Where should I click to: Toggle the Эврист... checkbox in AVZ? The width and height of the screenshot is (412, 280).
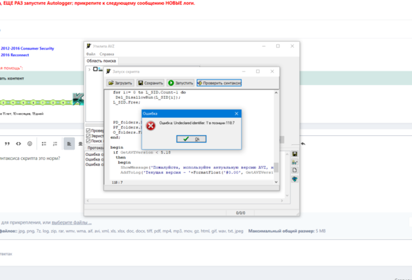click(89, 136)
